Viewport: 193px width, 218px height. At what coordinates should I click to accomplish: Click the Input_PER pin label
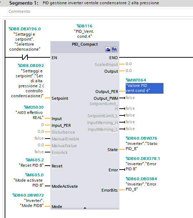coord(61,125)
